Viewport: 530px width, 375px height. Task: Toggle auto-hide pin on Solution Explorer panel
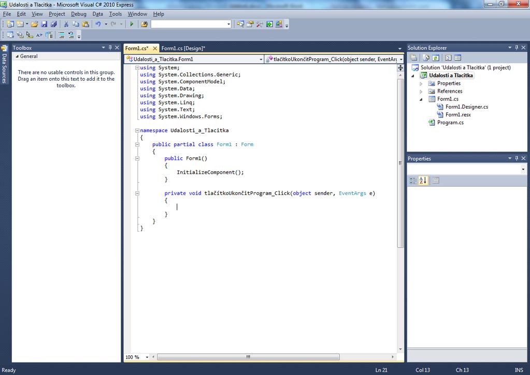click(517, 48)
